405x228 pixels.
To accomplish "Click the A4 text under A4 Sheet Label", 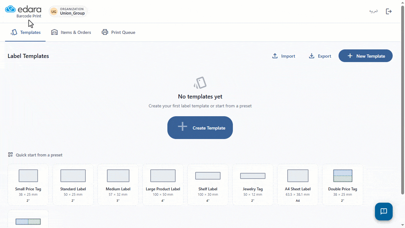I will click(298, 200).
